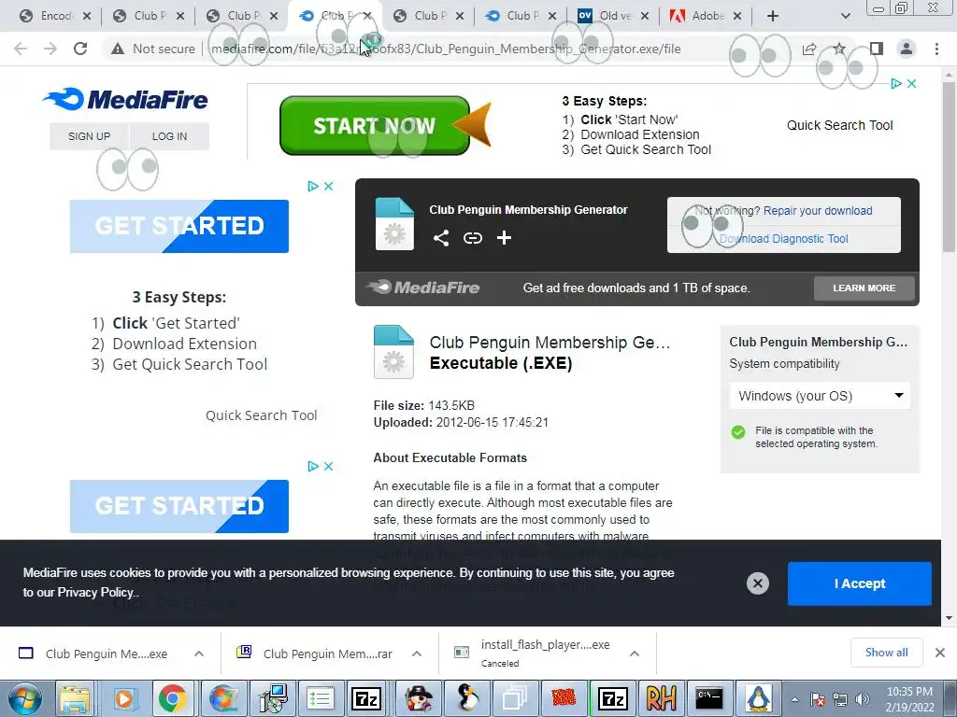
Task: Close the lower Get Started ad
Action: pos(328,466)
